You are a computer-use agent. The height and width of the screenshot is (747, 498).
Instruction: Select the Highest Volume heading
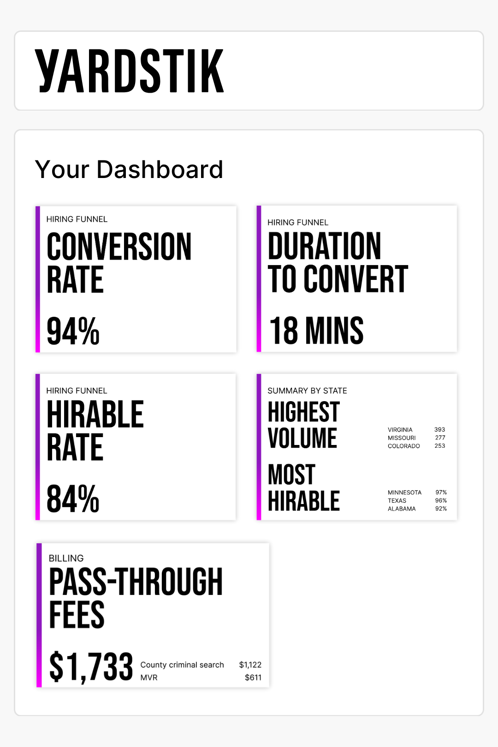[x=303, y=425]
